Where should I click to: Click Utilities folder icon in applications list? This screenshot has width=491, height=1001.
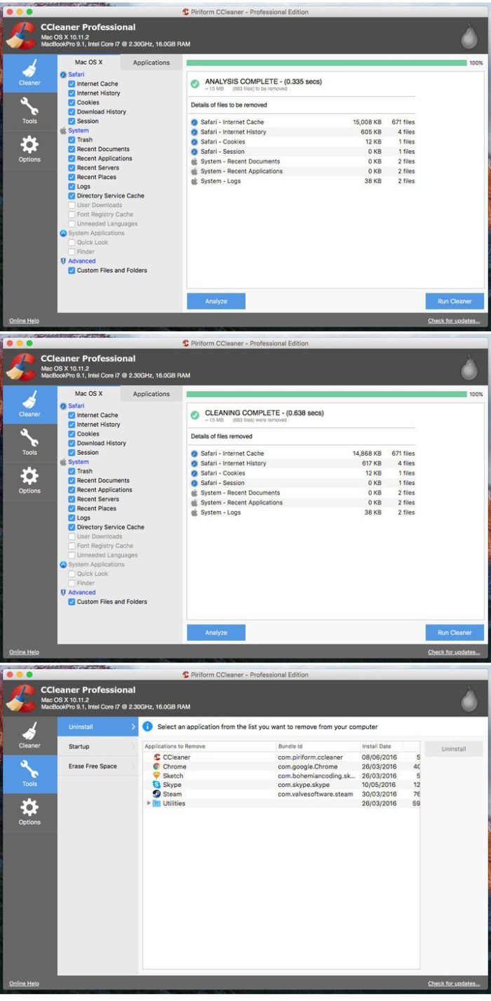(x=157, y=803)
